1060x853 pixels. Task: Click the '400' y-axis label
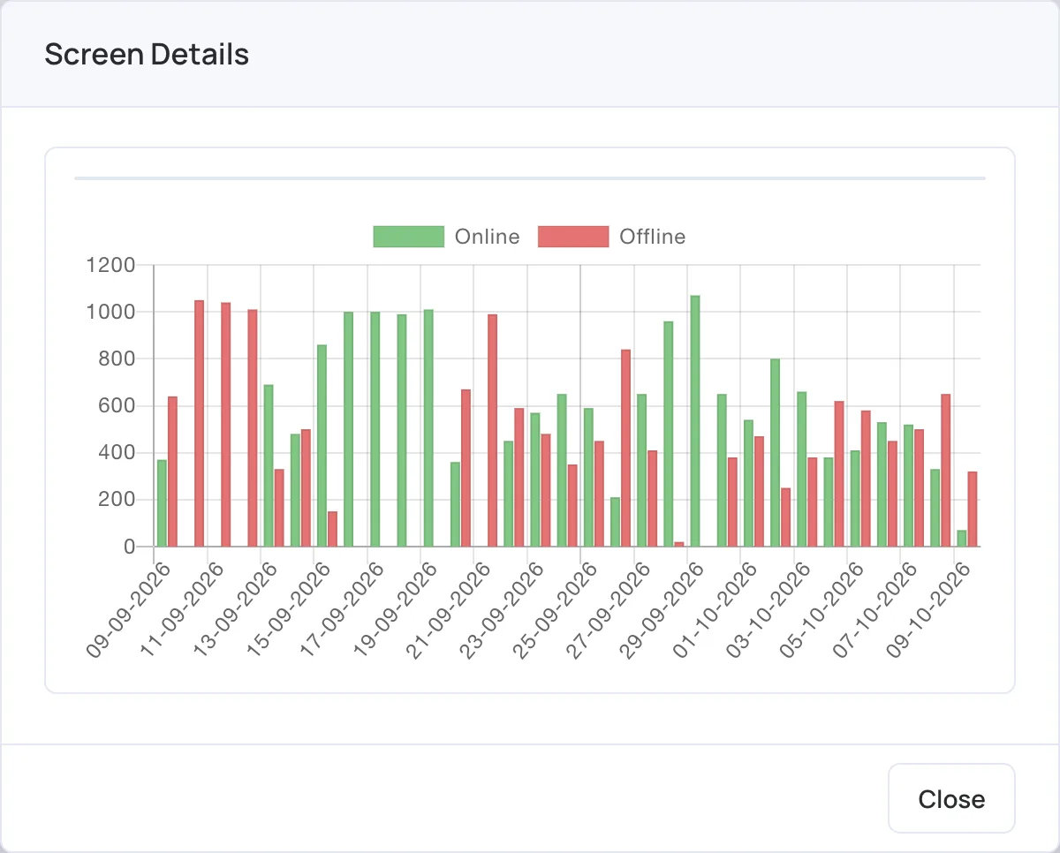pos(117,453)
